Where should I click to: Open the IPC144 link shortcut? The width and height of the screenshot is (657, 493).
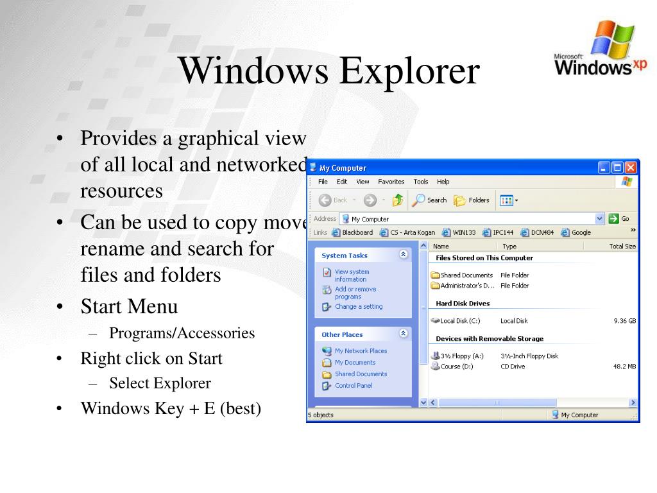[x=498, y=232]
